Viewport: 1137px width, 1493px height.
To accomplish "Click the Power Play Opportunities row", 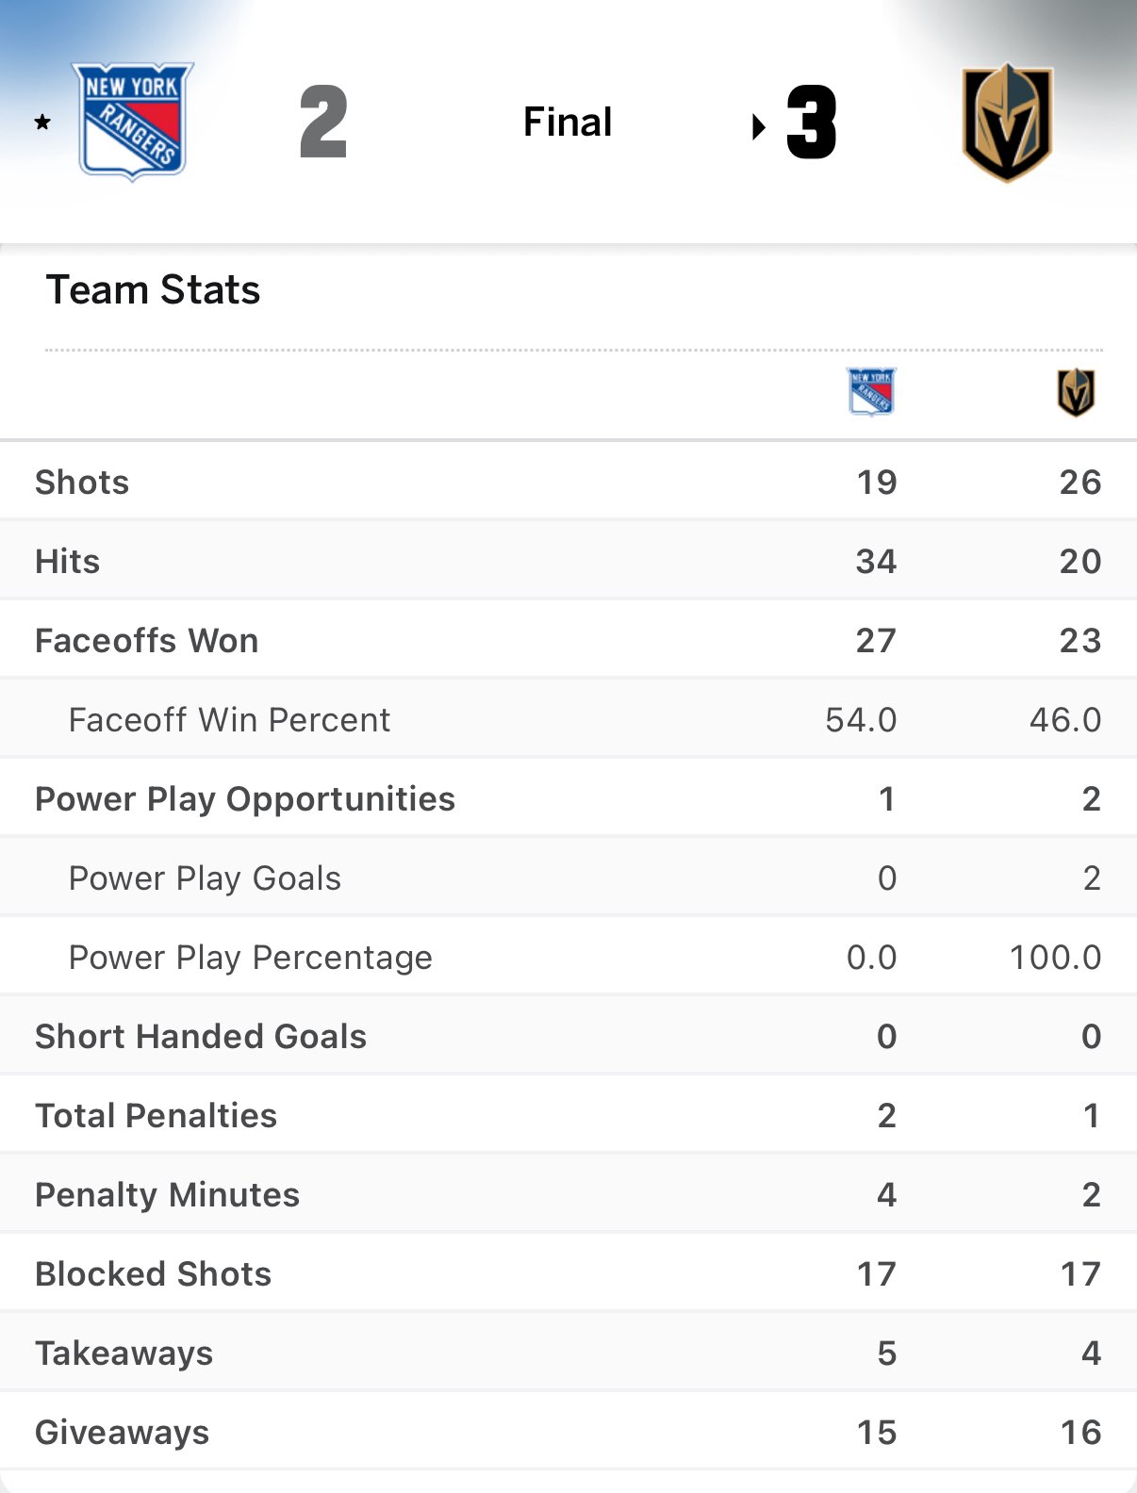I will pyautogui.click(x=245, y=798).
